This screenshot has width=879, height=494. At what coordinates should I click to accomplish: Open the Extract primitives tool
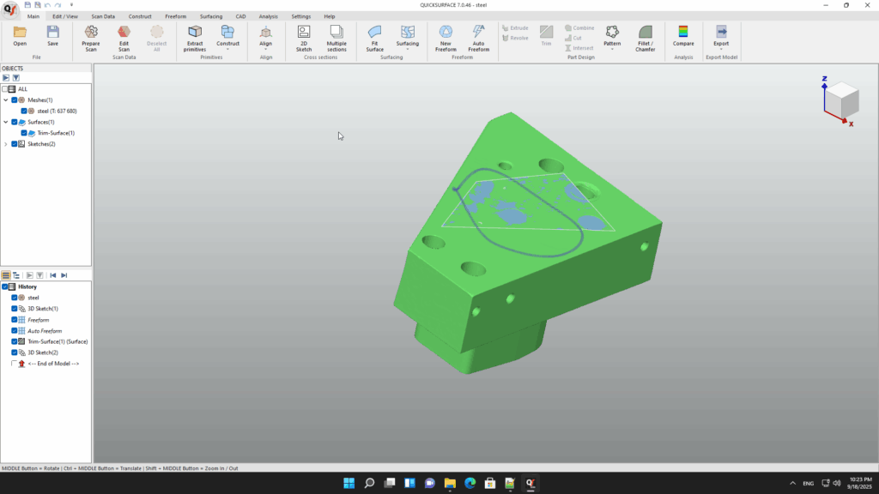coord(195,32)
